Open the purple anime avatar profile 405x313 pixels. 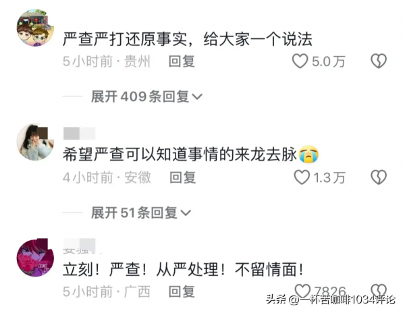[35, 258]
